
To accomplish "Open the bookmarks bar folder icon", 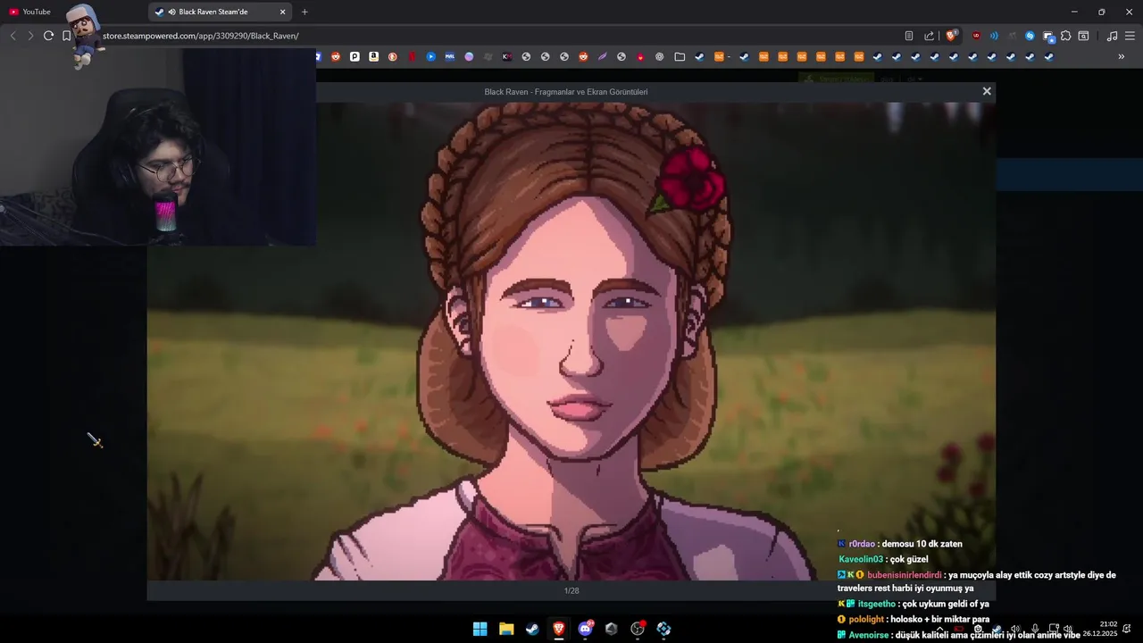I will coord(680,56).
